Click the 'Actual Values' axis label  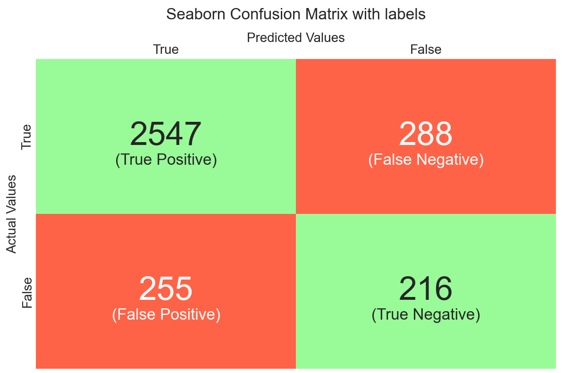tap(11, 214)
